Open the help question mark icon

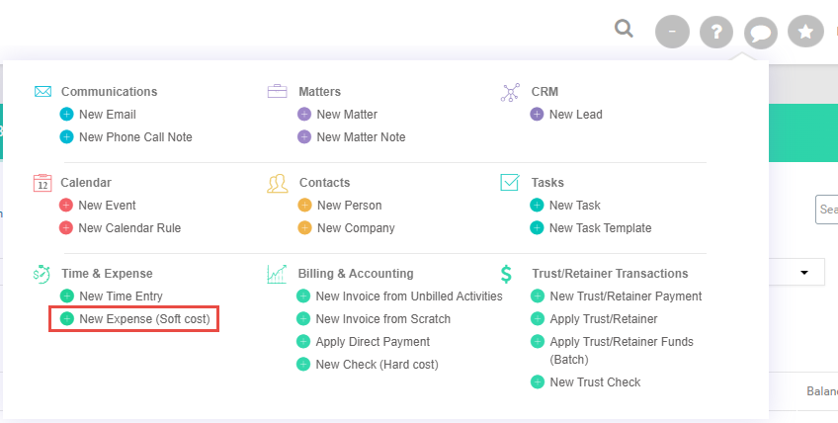coord(716,32)
